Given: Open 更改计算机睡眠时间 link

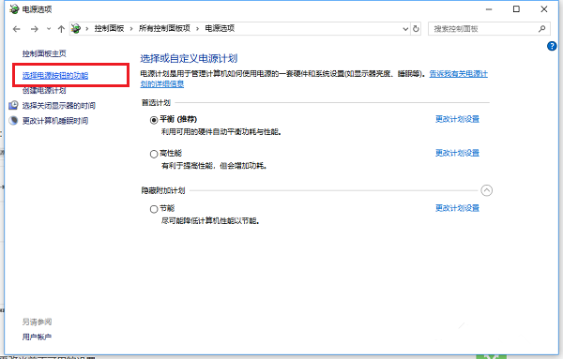Looking at the screenshot, I should 55,121.
